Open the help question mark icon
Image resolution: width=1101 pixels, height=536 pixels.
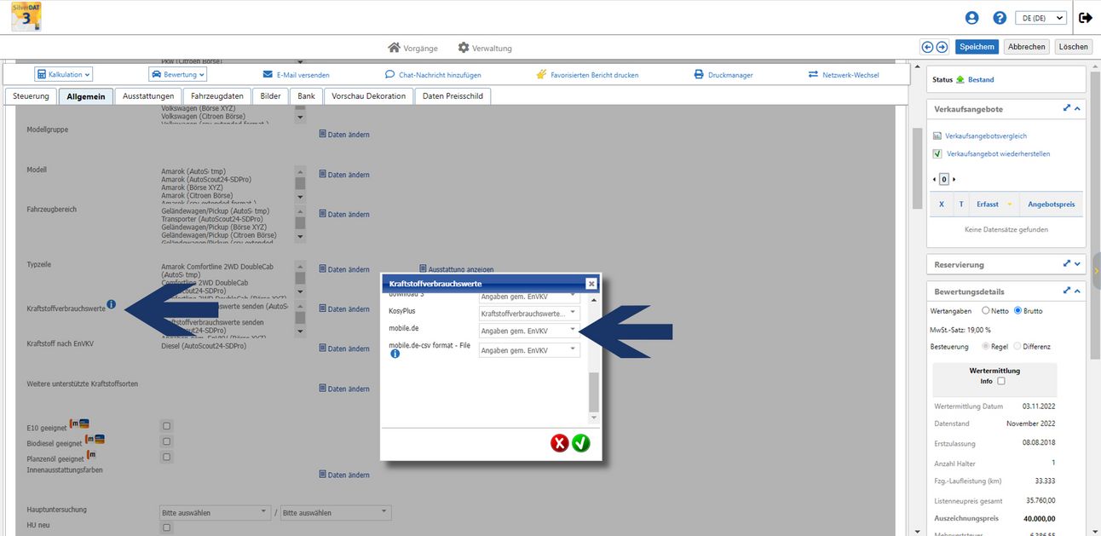(1000, 18)
